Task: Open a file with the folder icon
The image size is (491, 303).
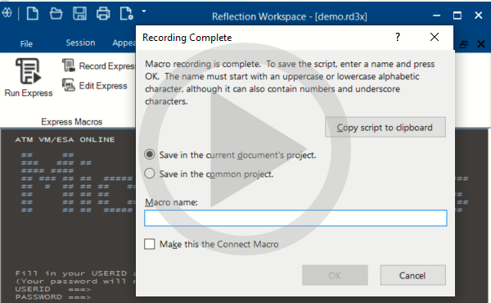Action: pos(56,14)
